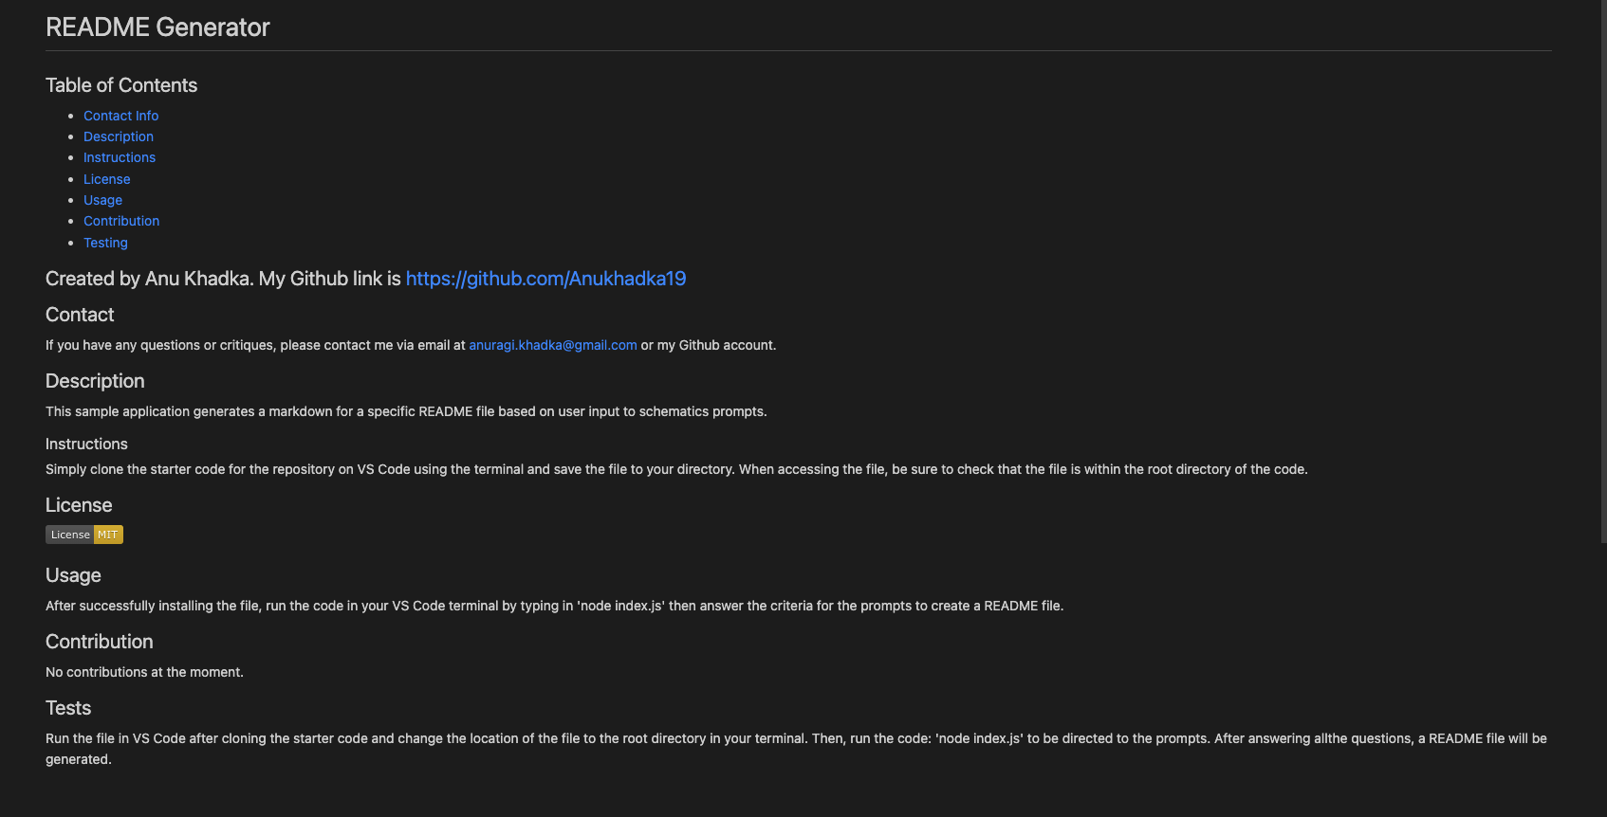Click the text 'No contributions at the moment.'

pos(144,672)
